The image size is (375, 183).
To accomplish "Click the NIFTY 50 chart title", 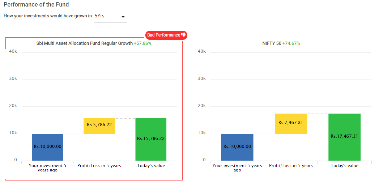I will point(272,43).
